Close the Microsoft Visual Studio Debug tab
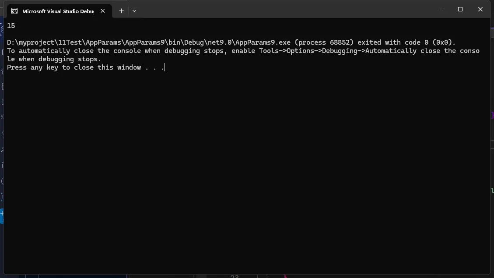Screen dimensions: 494x278 click(103, 11)
